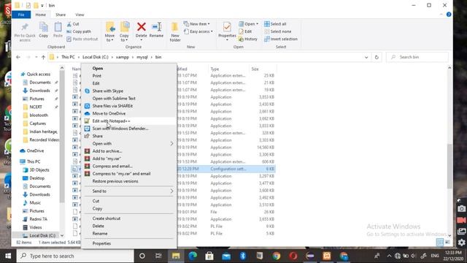The image size is (467, 263).
Task: Choose Open with Sublime Text
Action: point(129,99)
